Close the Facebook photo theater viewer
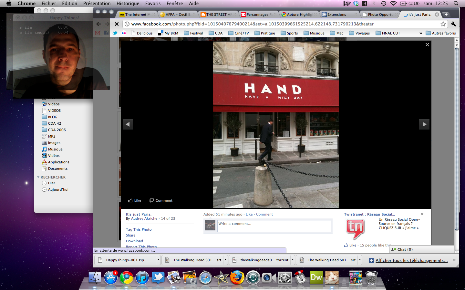This screenshot has width=465, height=290. tap(427, 45)
